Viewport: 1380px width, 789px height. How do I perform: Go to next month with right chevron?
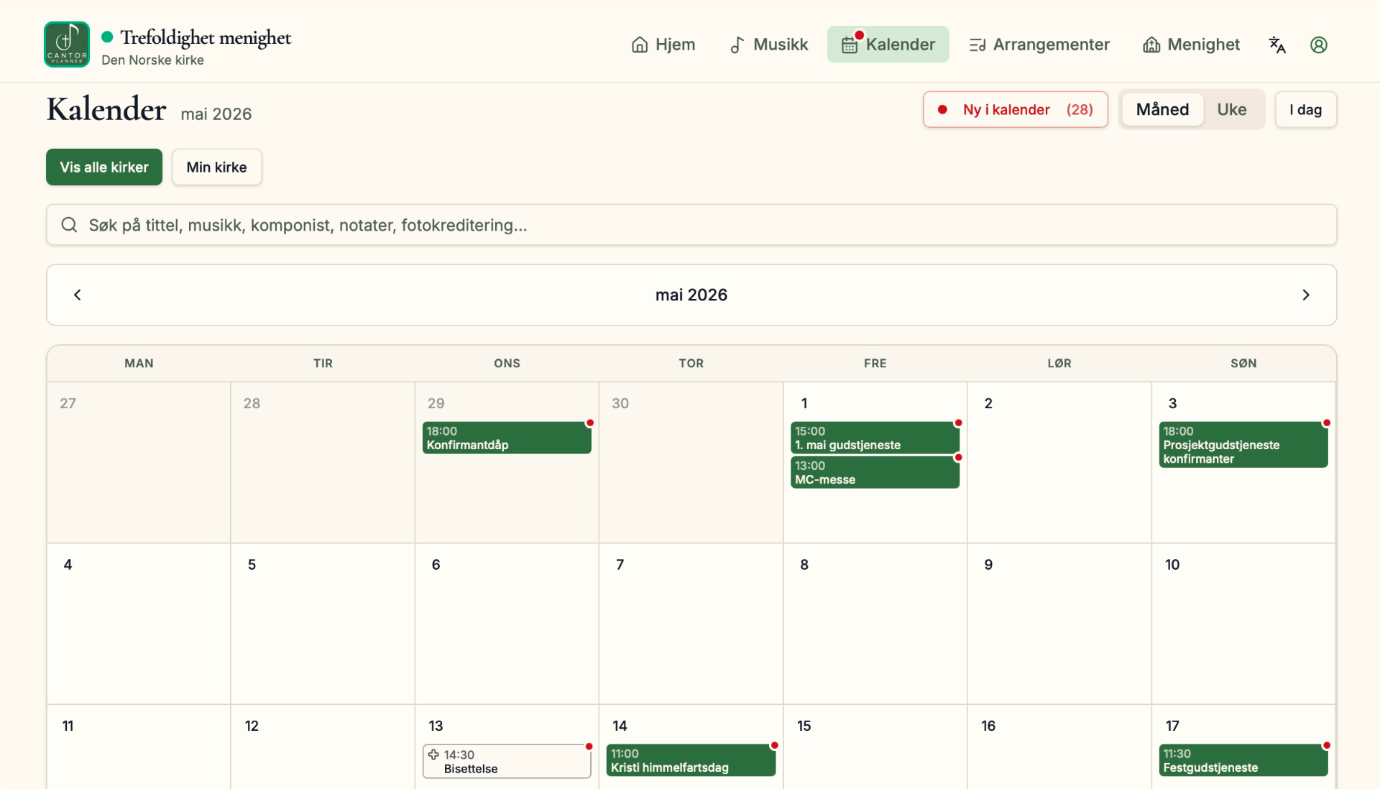tap(1306, 295)
